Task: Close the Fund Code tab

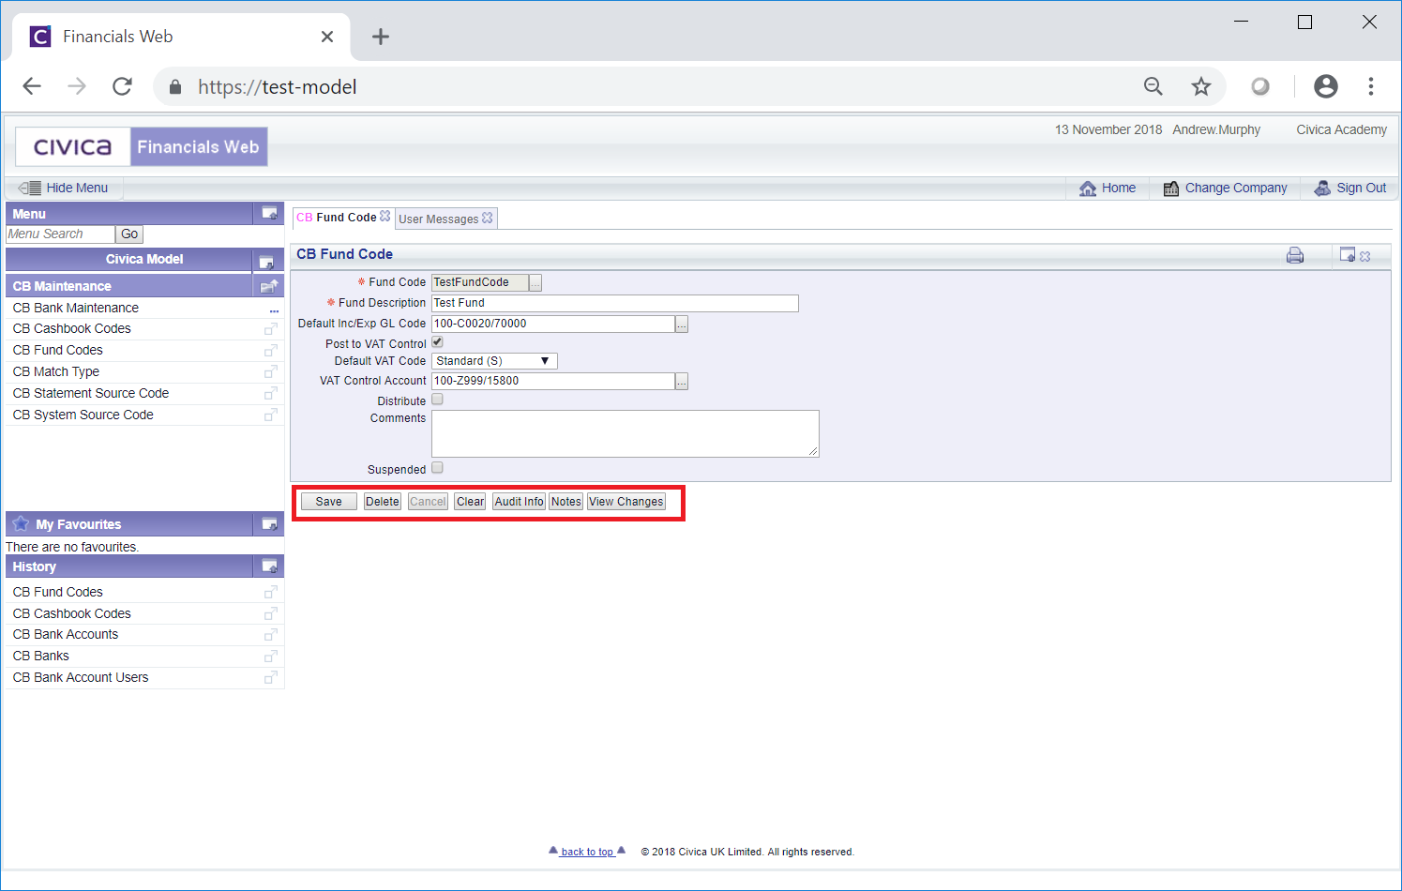Action: click(x=384, y=216)
